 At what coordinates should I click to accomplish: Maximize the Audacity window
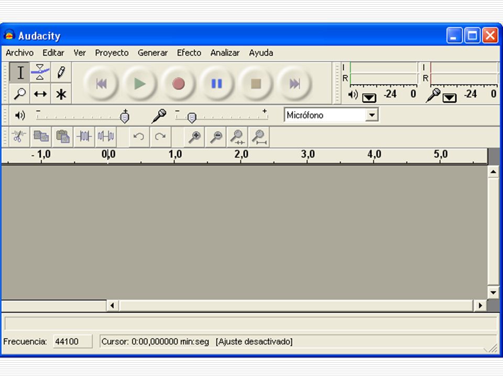(x=472, y=35)
